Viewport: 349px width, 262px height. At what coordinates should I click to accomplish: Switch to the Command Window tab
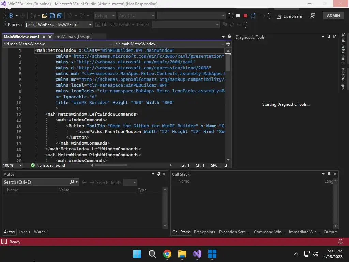pos(269,232)
